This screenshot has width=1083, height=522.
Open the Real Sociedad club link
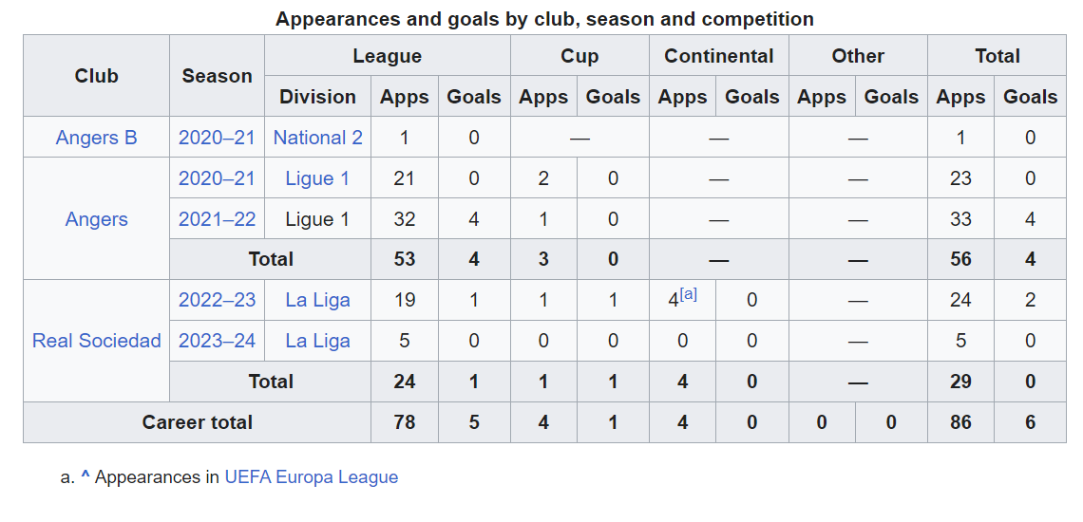[96, 341]
